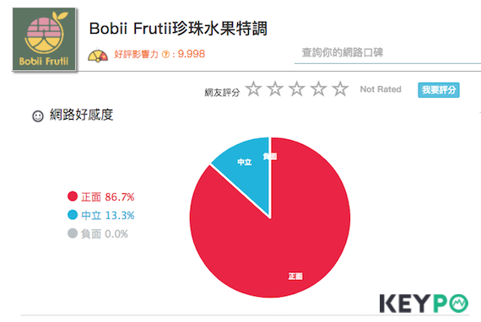Rate one star in 網友評分
Image resolution: width=481 pixels, height=322 pixels.
tap(253, 89)
